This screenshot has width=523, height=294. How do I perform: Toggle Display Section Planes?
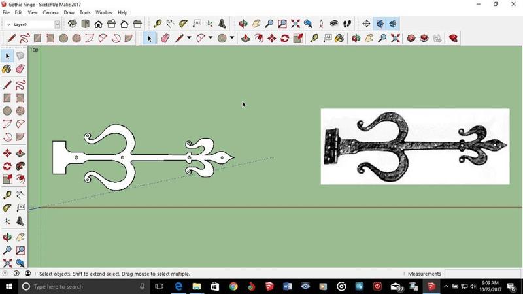pos(380,24)
